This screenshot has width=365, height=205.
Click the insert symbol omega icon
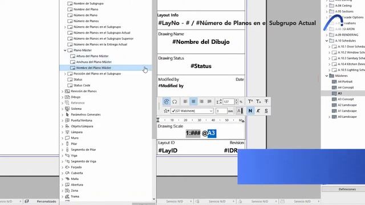175,101
